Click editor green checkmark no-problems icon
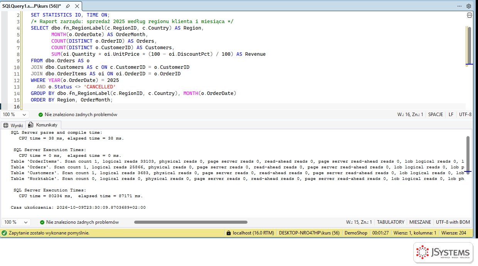 (x=40, y=115)
